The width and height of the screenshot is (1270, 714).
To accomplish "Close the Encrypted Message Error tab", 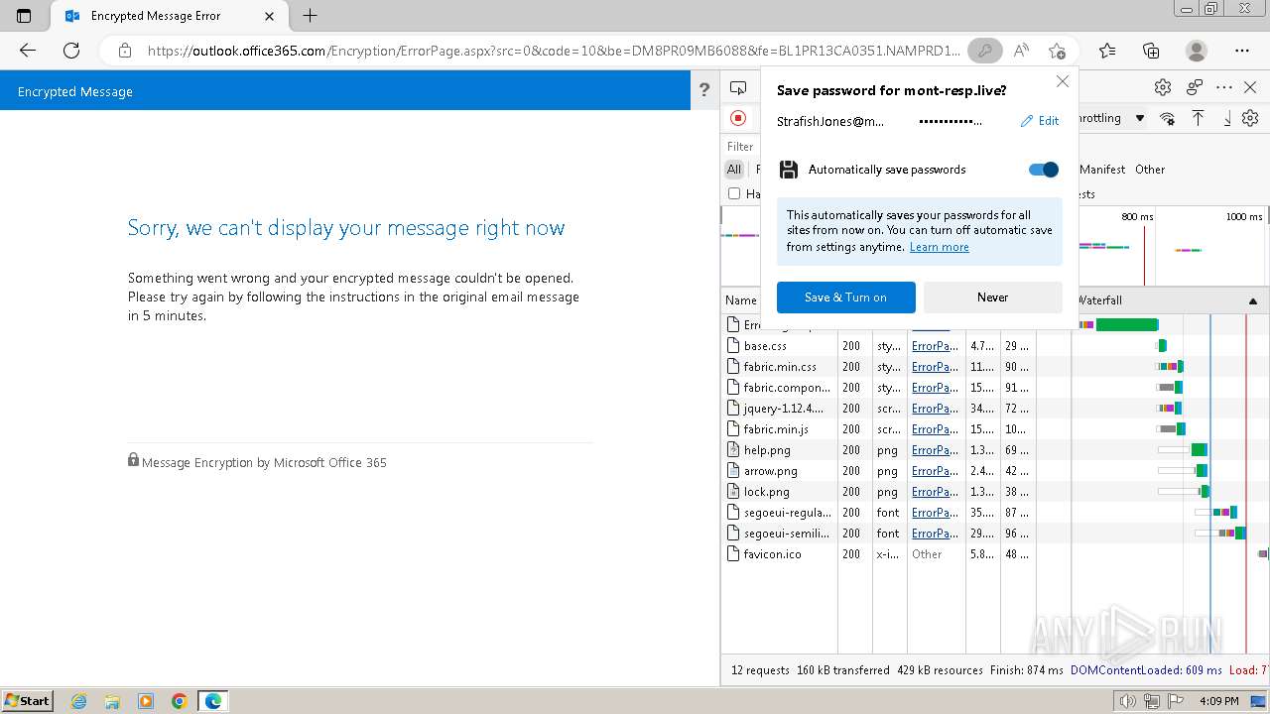I will (x=270, y=16).
